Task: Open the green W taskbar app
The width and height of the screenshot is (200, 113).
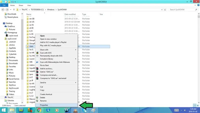Action: [21, 110]
